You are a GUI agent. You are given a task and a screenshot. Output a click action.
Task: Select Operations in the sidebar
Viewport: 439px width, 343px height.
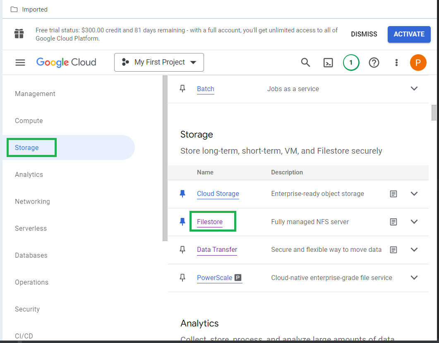[31, 282]
